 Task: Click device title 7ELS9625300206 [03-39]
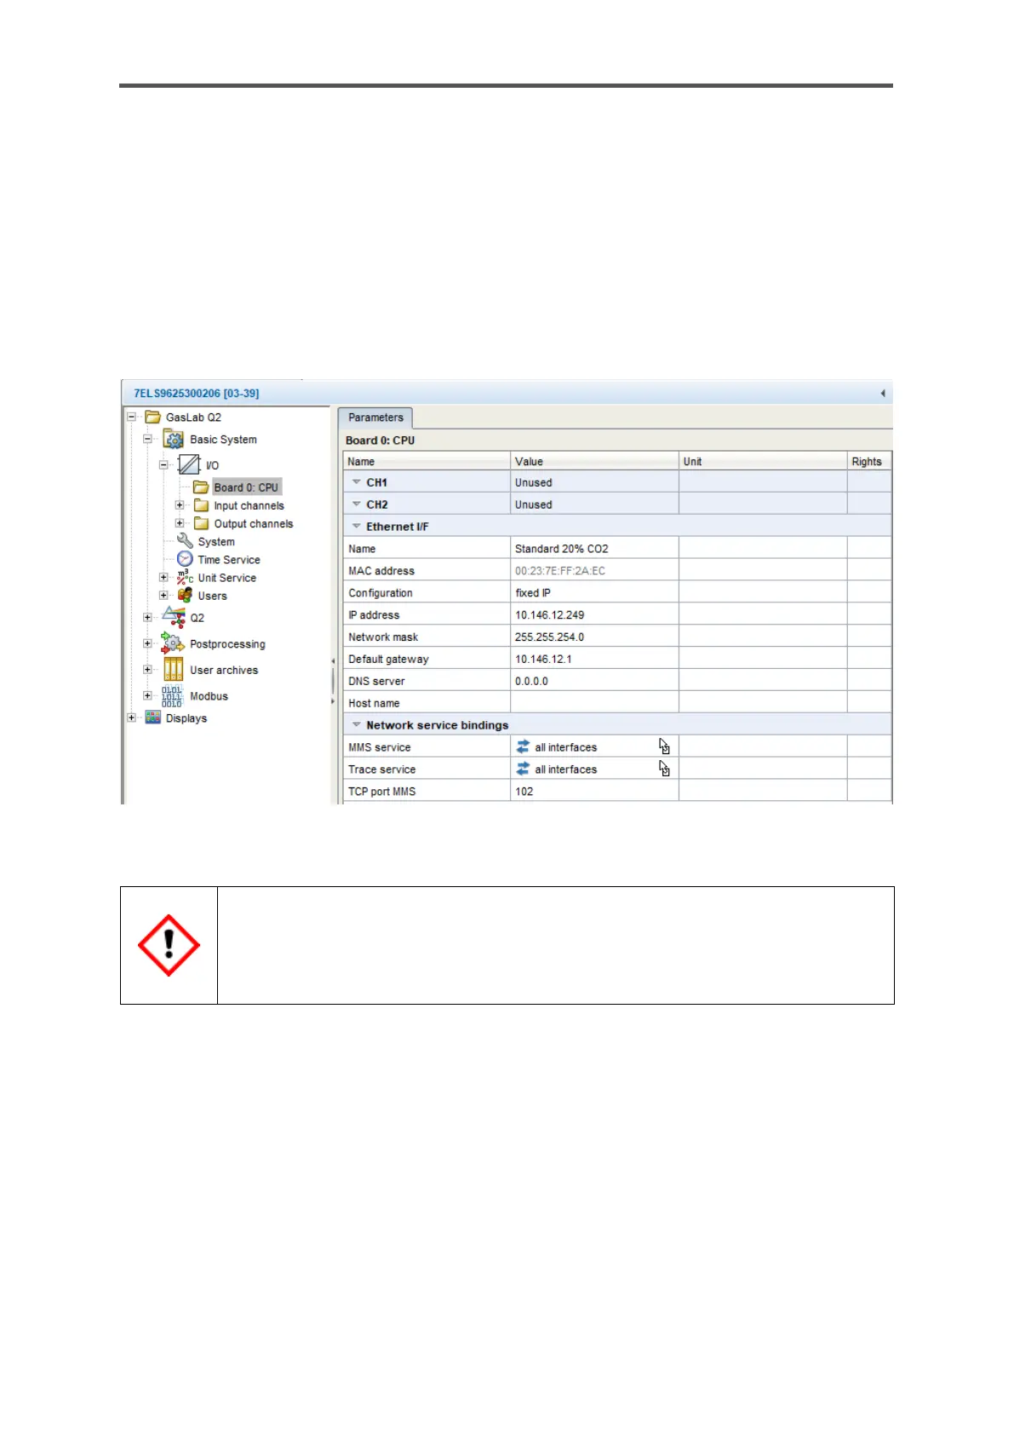(x=197, y=393)
